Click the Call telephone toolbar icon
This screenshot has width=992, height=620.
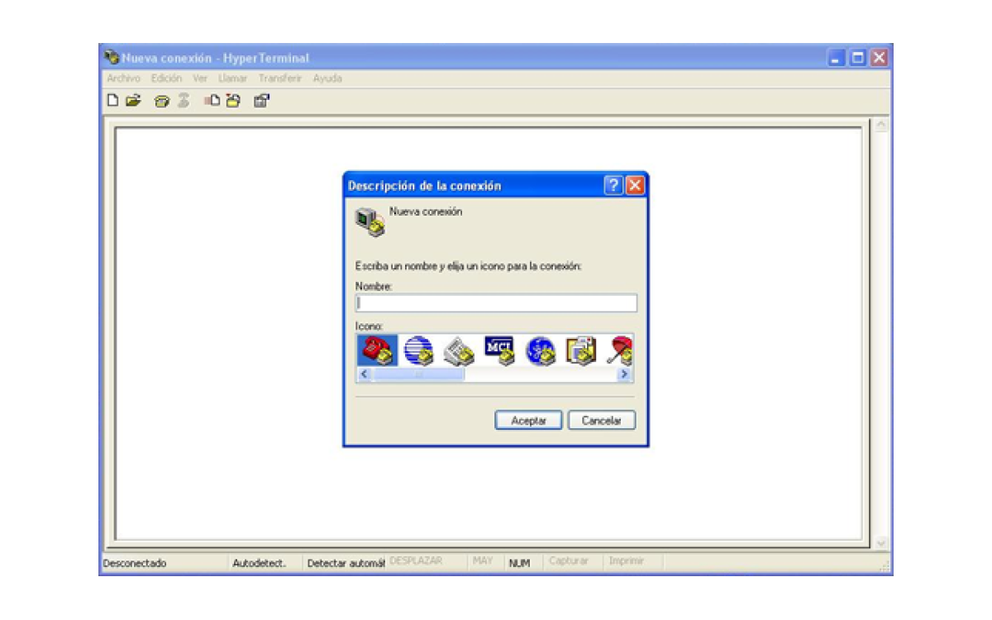162,102
